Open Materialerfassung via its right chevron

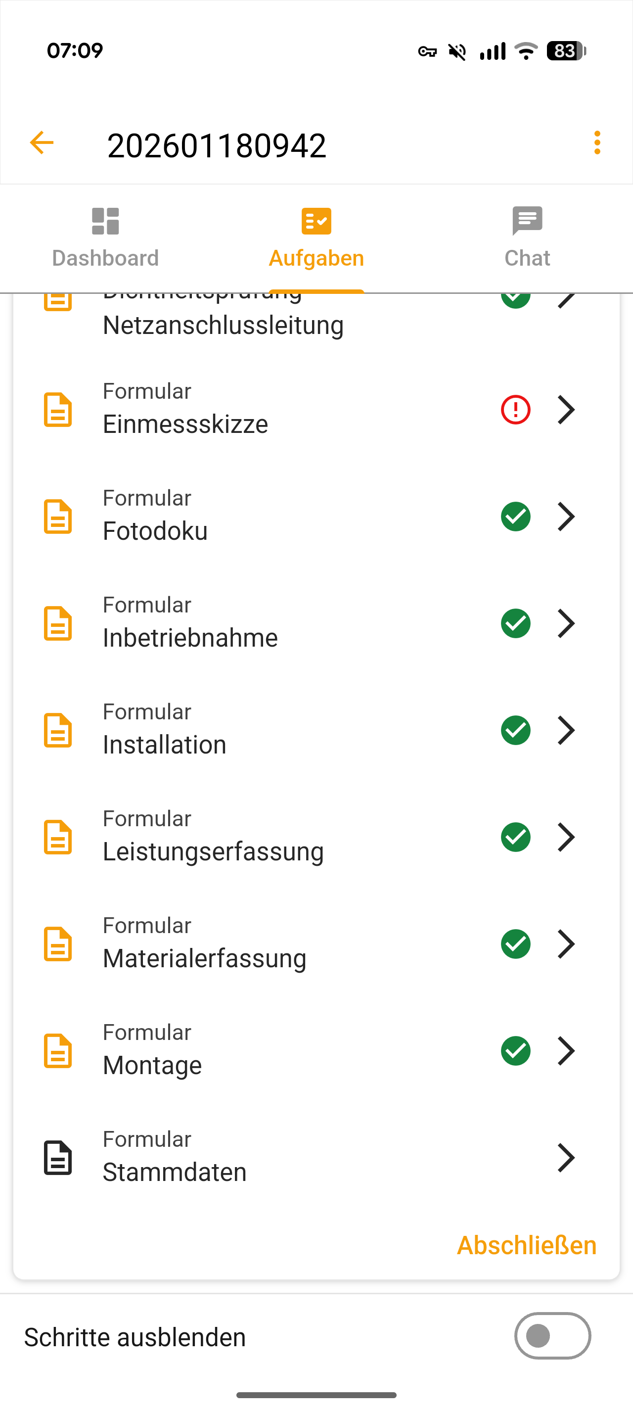[x=566, y=944]
